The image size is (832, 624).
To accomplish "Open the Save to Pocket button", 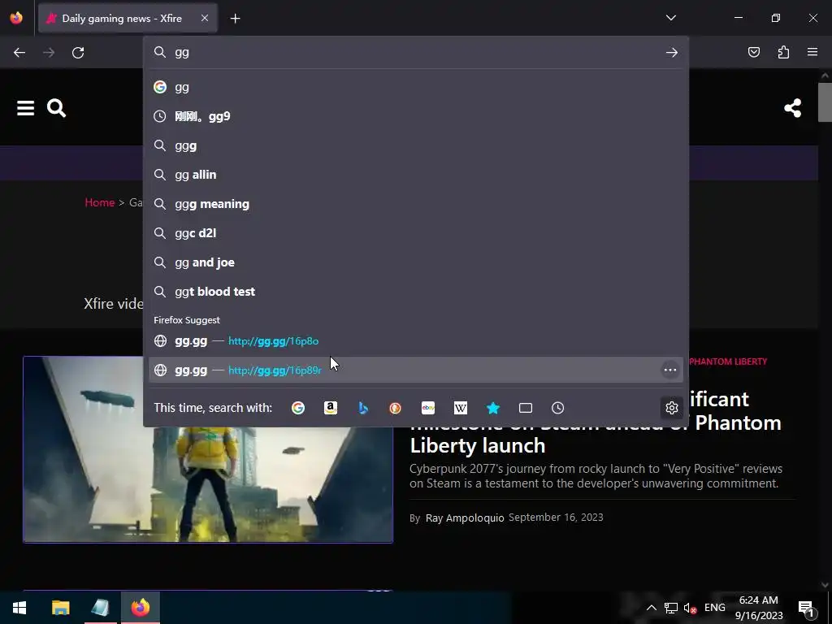I will click(x=754, y=52).
